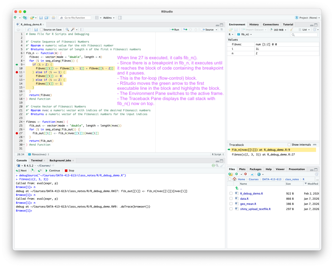
Task: Toggle Show internals in the Traceback pane
Action: click(x=289, y=144)
